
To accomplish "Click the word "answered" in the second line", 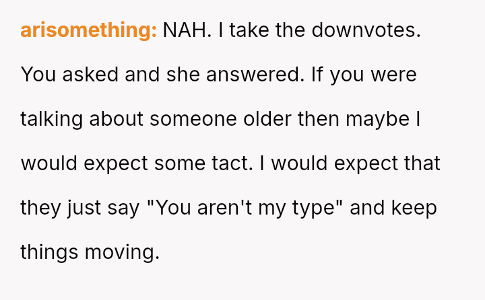I will (264, 75).
